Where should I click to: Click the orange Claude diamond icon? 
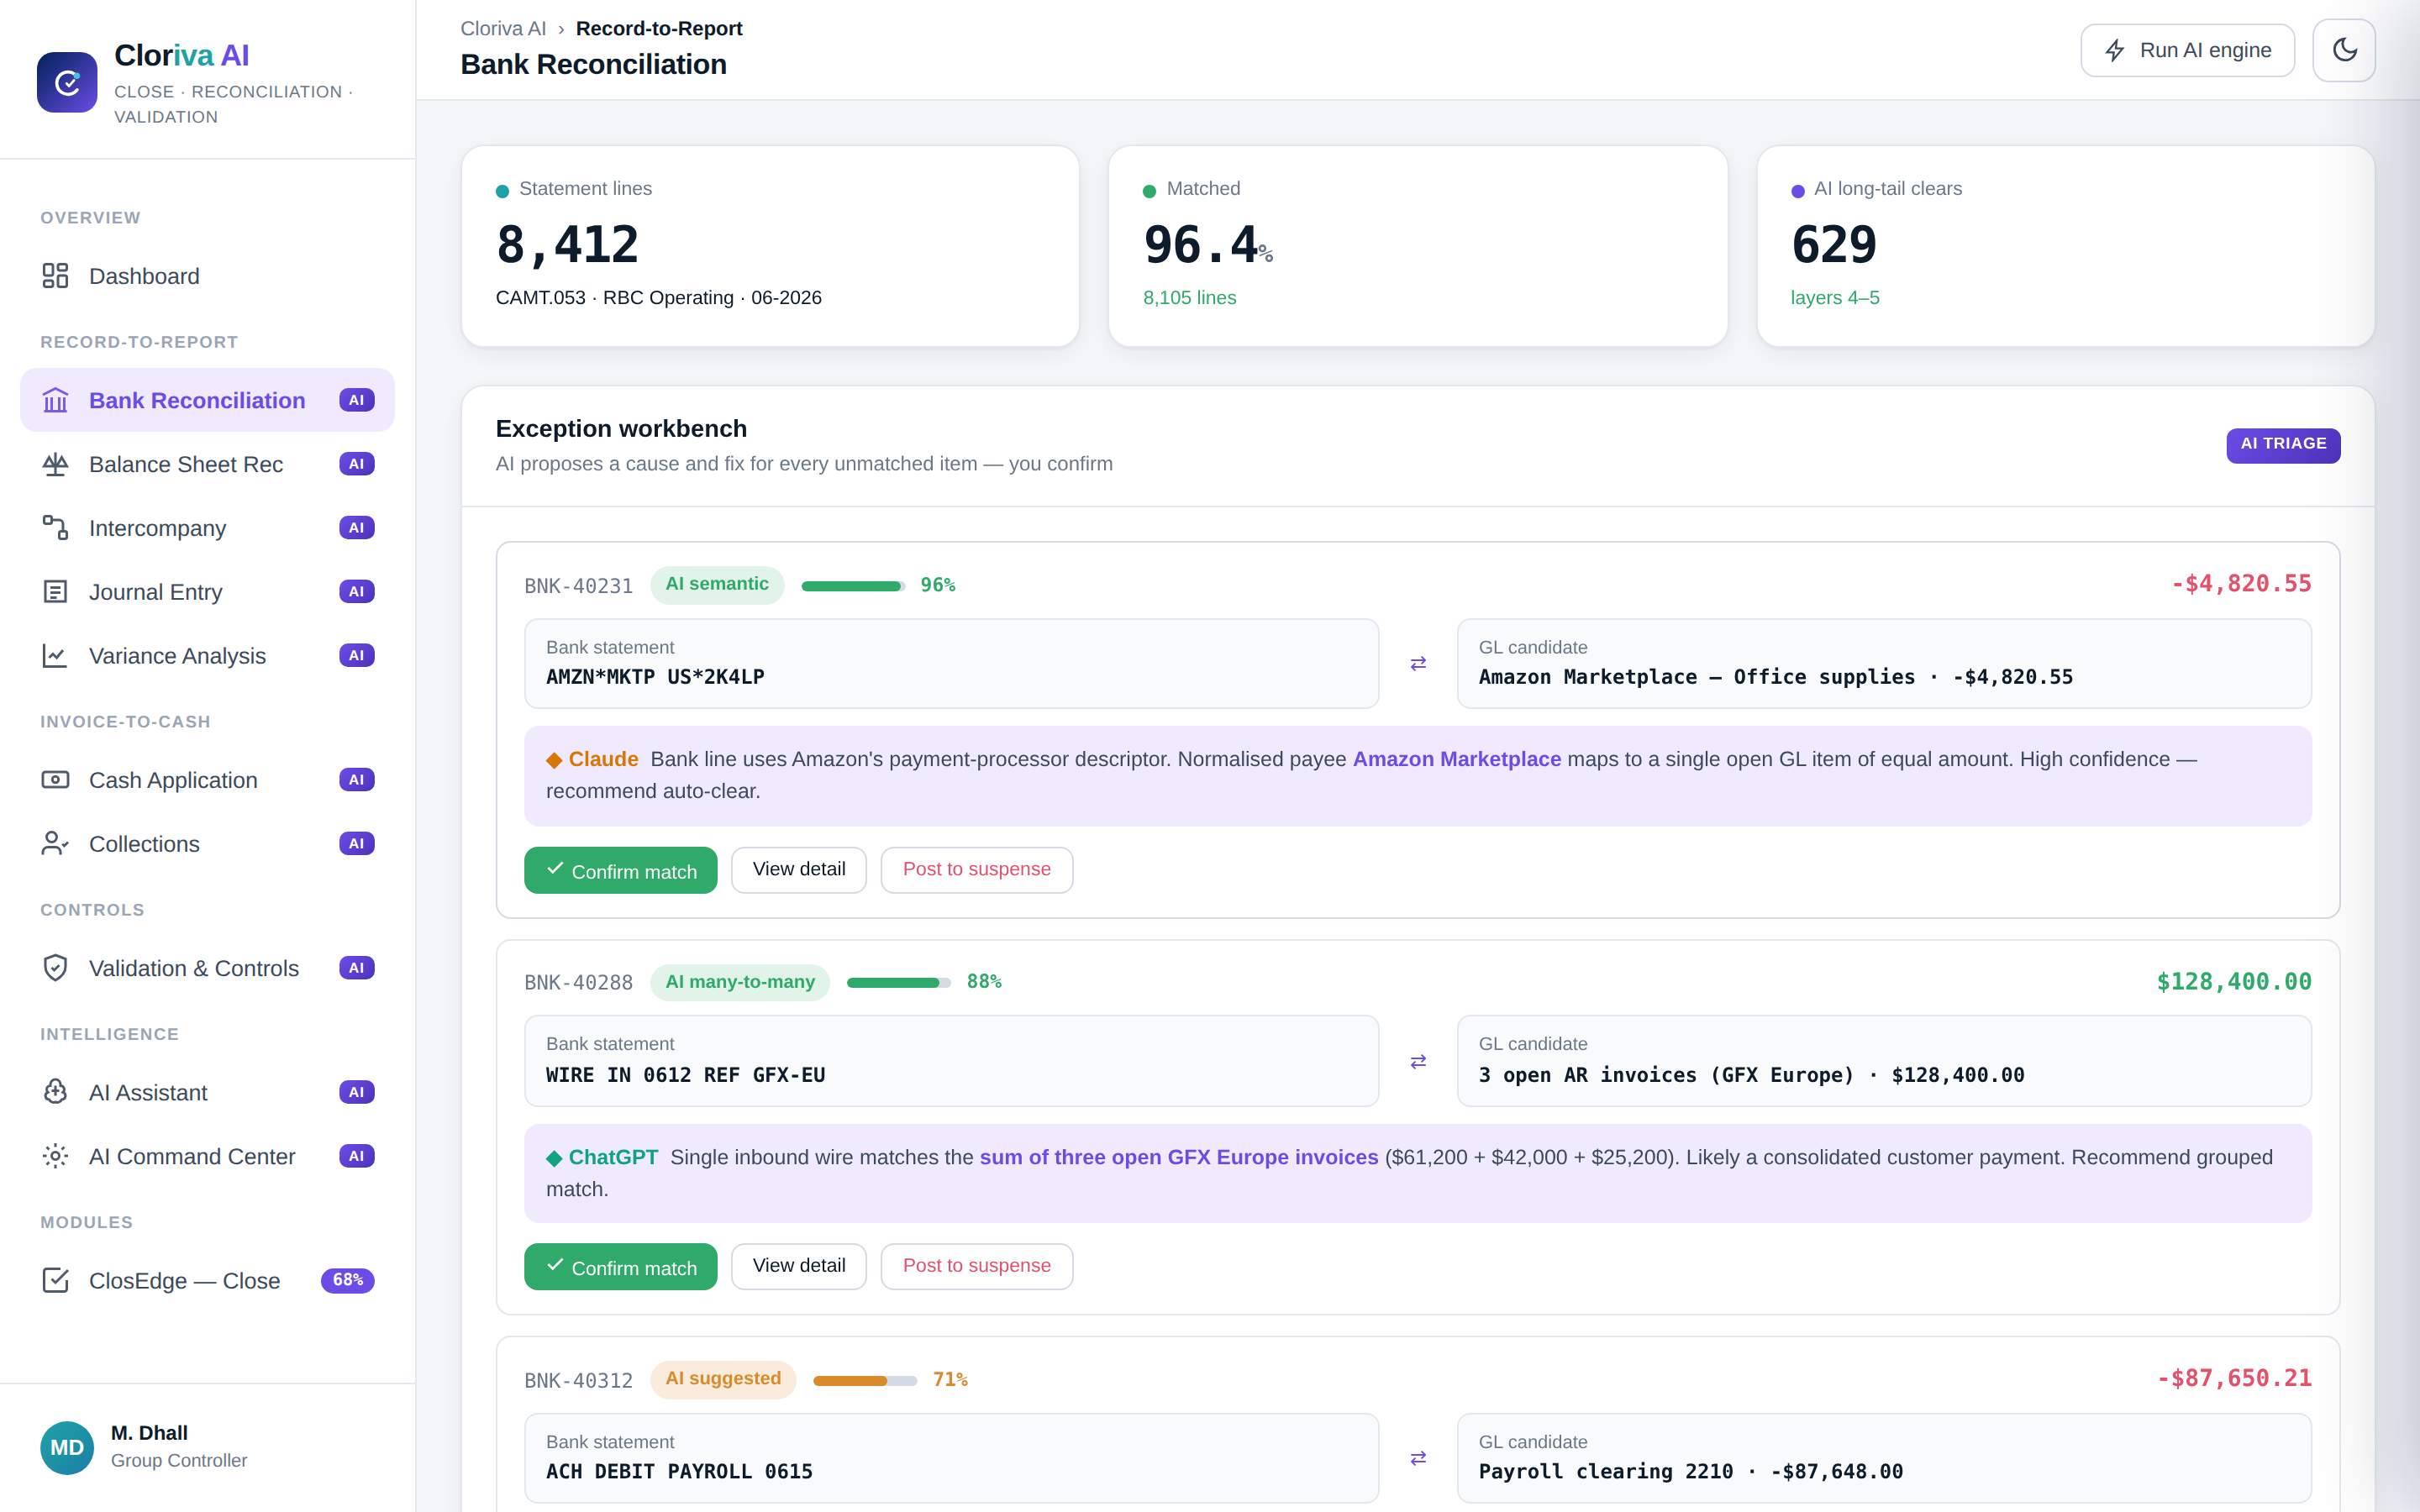(554, 761)
